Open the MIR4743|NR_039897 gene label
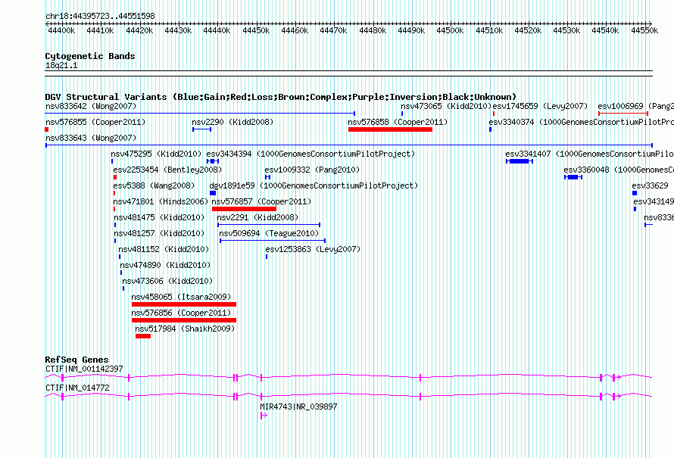The image size is (674, 458). coord(298,407)
